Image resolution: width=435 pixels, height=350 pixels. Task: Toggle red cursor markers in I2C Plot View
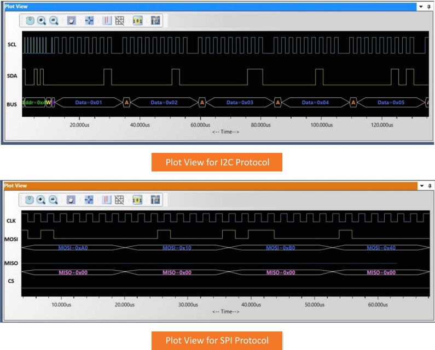[x=107, y=21]
